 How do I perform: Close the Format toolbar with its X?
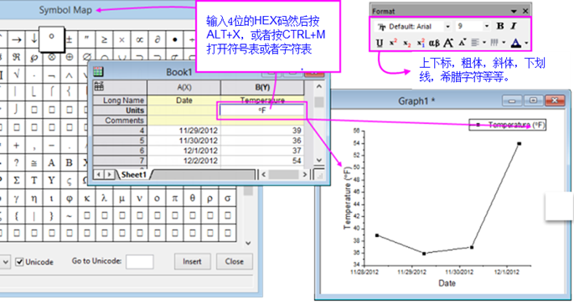click(x=525, y=12)
